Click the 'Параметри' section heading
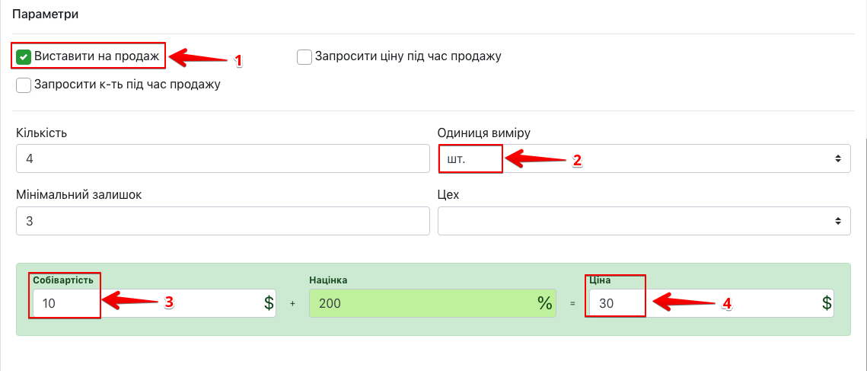Viewport: 867px width, 371px height. tap(46, 14)
